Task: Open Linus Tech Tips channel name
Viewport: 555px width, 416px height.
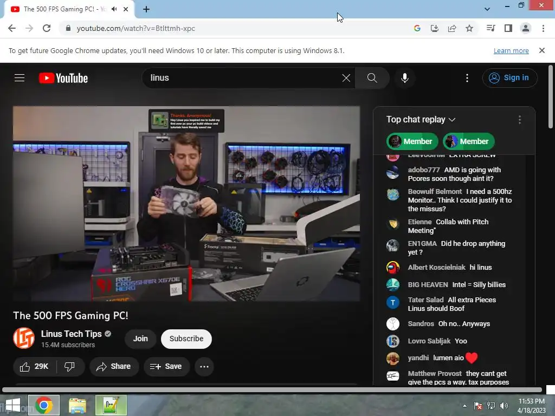Action: (x=71, y=334)
